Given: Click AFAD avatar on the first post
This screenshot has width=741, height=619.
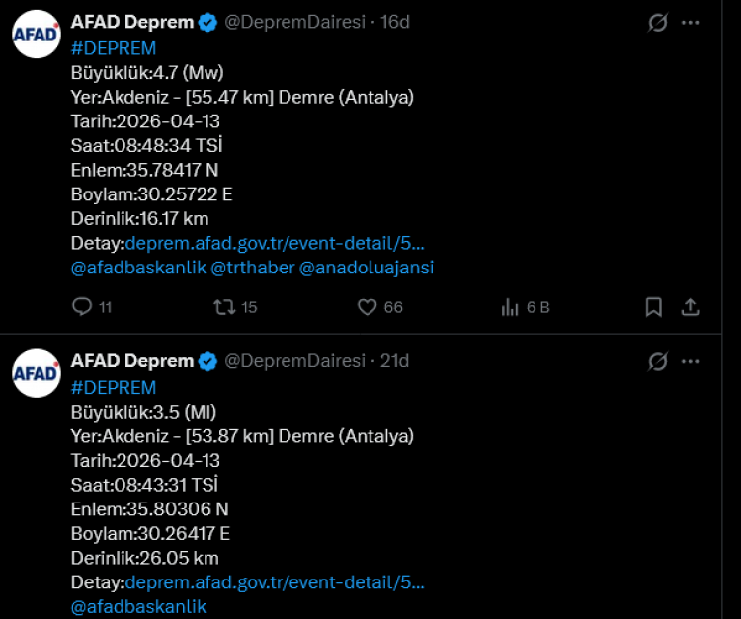Looking at the screenshot, I should (37, 35).
